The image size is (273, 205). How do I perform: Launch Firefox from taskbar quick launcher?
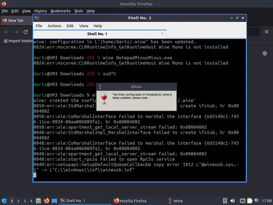click(46, 201)
